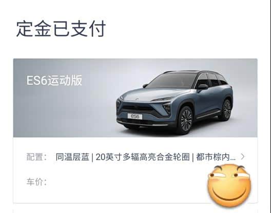Click the empty car price value area
The height and width of the screenshot is (213, 271).
pyautogui.click(x=126, y=182)
